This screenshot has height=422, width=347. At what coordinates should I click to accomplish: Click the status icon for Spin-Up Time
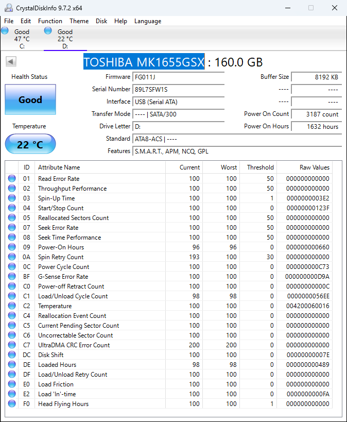12,198
